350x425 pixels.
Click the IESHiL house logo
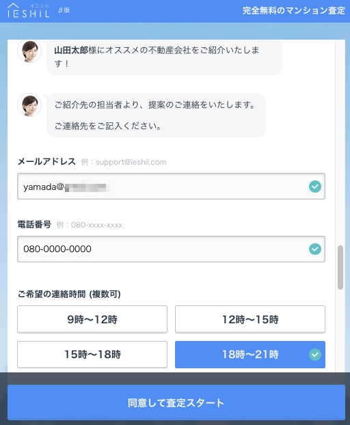[29, 11]
